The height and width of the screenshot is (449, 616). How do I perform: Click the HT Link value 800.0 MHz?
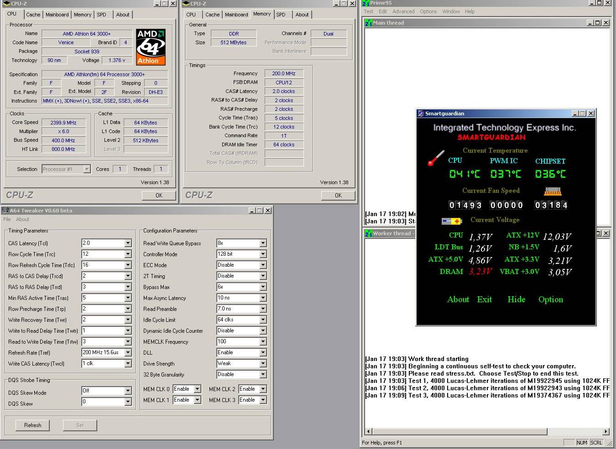[x=63, y=149]
